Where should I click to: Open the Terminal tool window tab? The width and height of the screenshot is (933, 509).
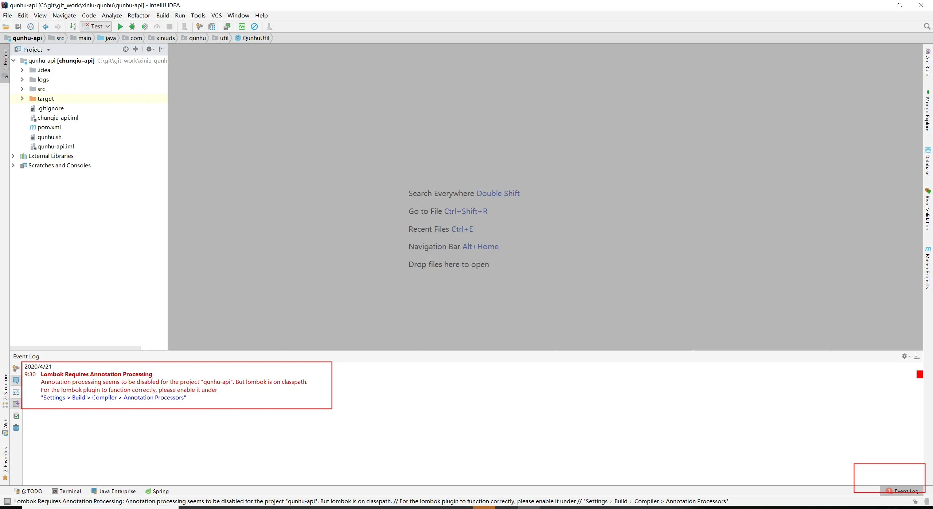67,491
